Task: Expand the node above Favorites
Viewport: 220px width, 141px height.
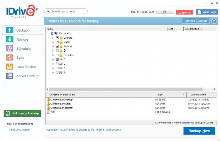Action: click(x=53, y=51)
